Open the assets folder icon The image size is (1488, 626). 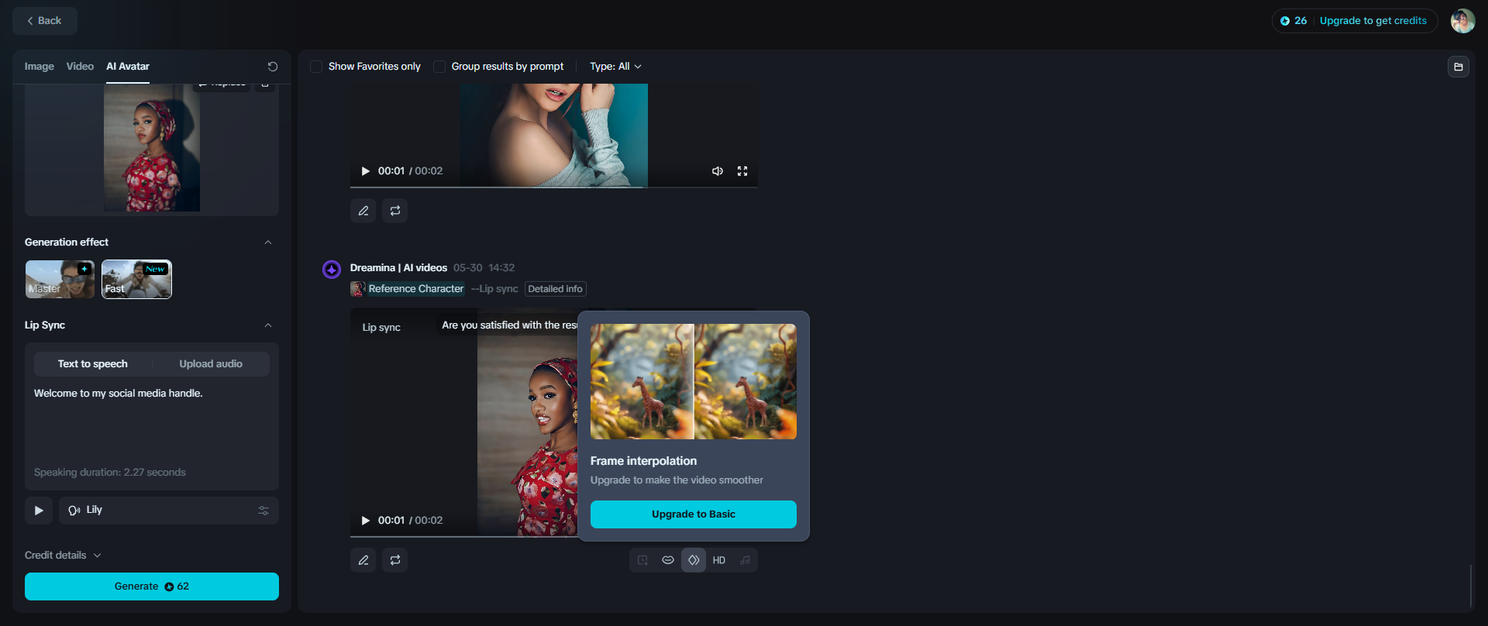1459,67
